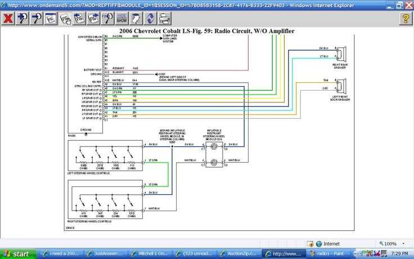The height and width of the screenshot is (259, 414).
Task: Switch to '(323 unread...' taskbar window
Action: 194,254
